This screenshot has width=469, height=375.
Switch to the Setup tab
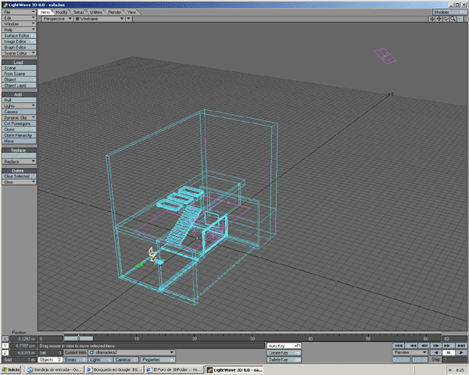pos(78,12)
